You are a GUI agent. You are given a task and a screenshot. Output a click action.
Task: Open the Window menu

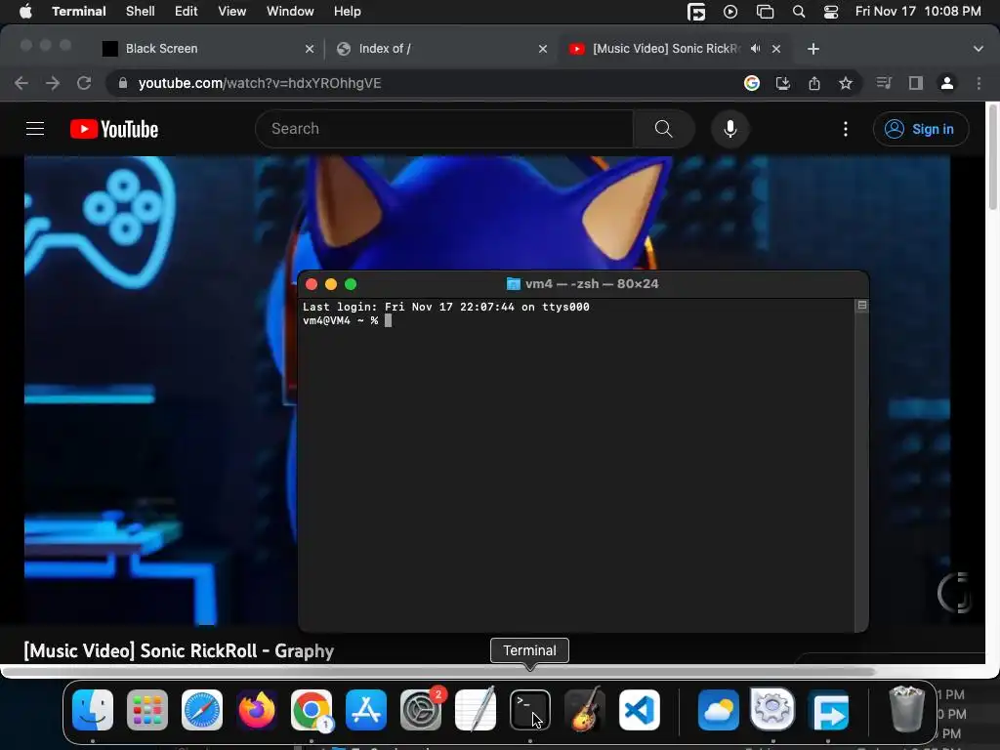(x=290, y=12)
